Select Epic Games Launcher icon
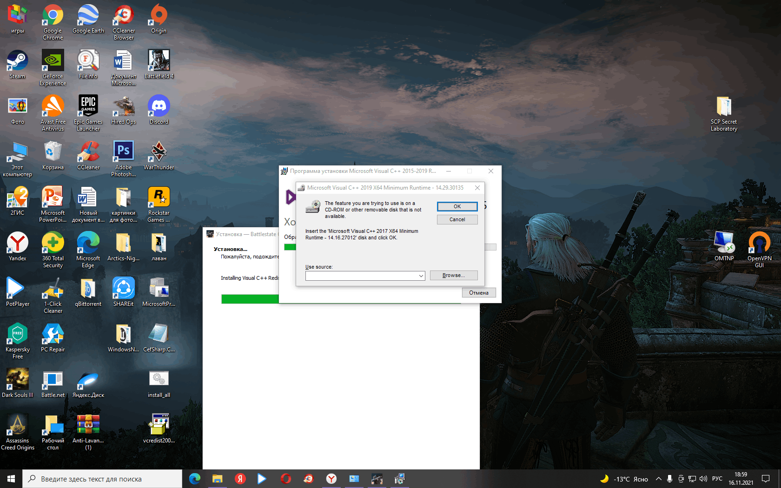This screenshot has width=781, height=488. click(x=88, y=113)
